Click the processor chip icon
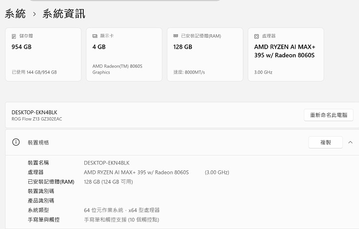The image size is (359, 229). tap(256, 36)
